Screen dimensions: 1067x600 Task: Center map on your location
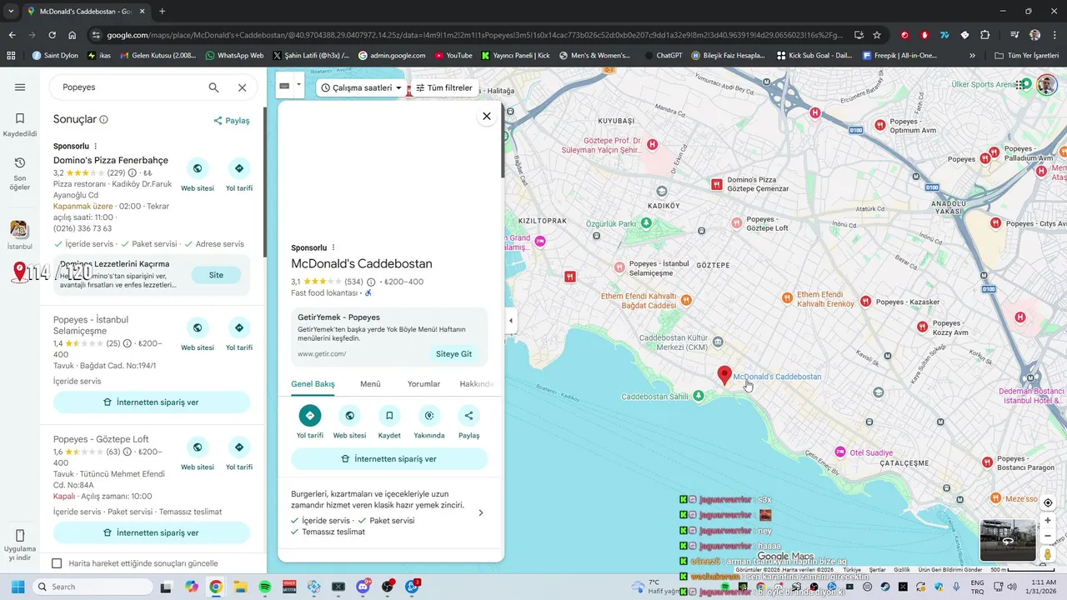point(1048,502)
